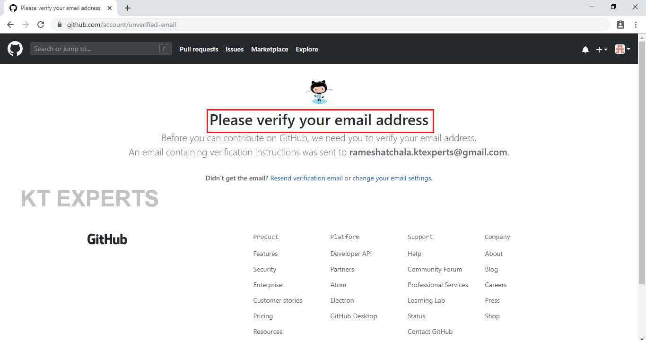Click Resend verification email link
The width and height of the screenshot is (646, 340).
(306, 178)
